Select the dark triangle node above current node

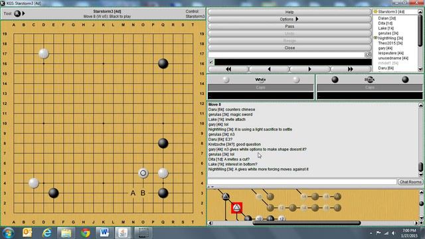tap(226, 197)
